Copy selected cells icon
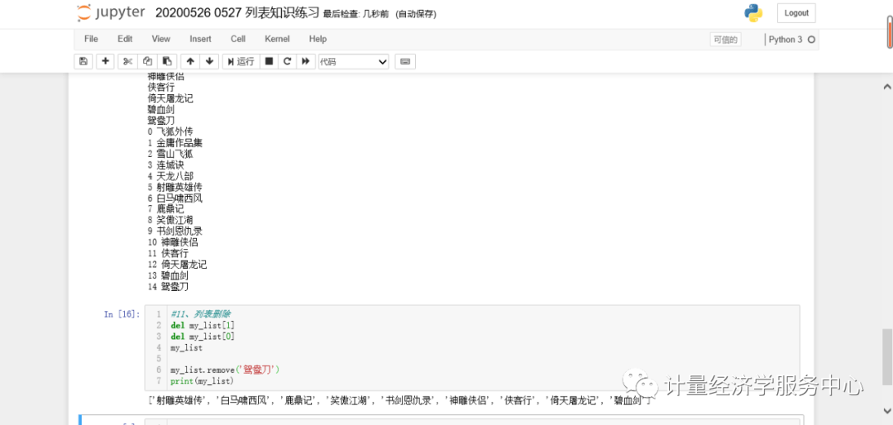The image size is (893, 425). [147, 61]
